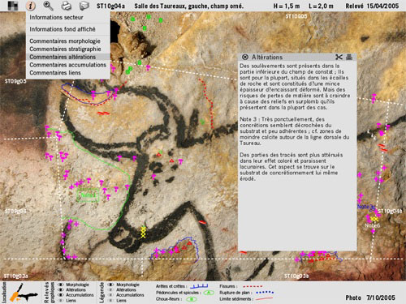406x304 pixels.
Task: Click 'Photo 7/10/2005' in the bottom bar
Action: [x=370, y=298]
